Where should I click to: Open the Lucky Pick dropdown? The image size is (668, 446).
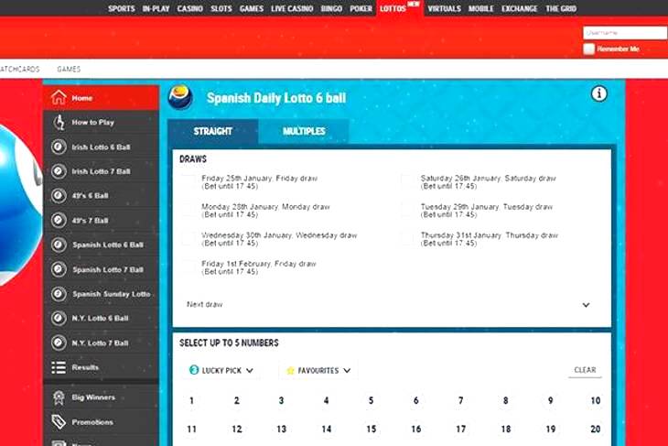click(x=221, y=370)
